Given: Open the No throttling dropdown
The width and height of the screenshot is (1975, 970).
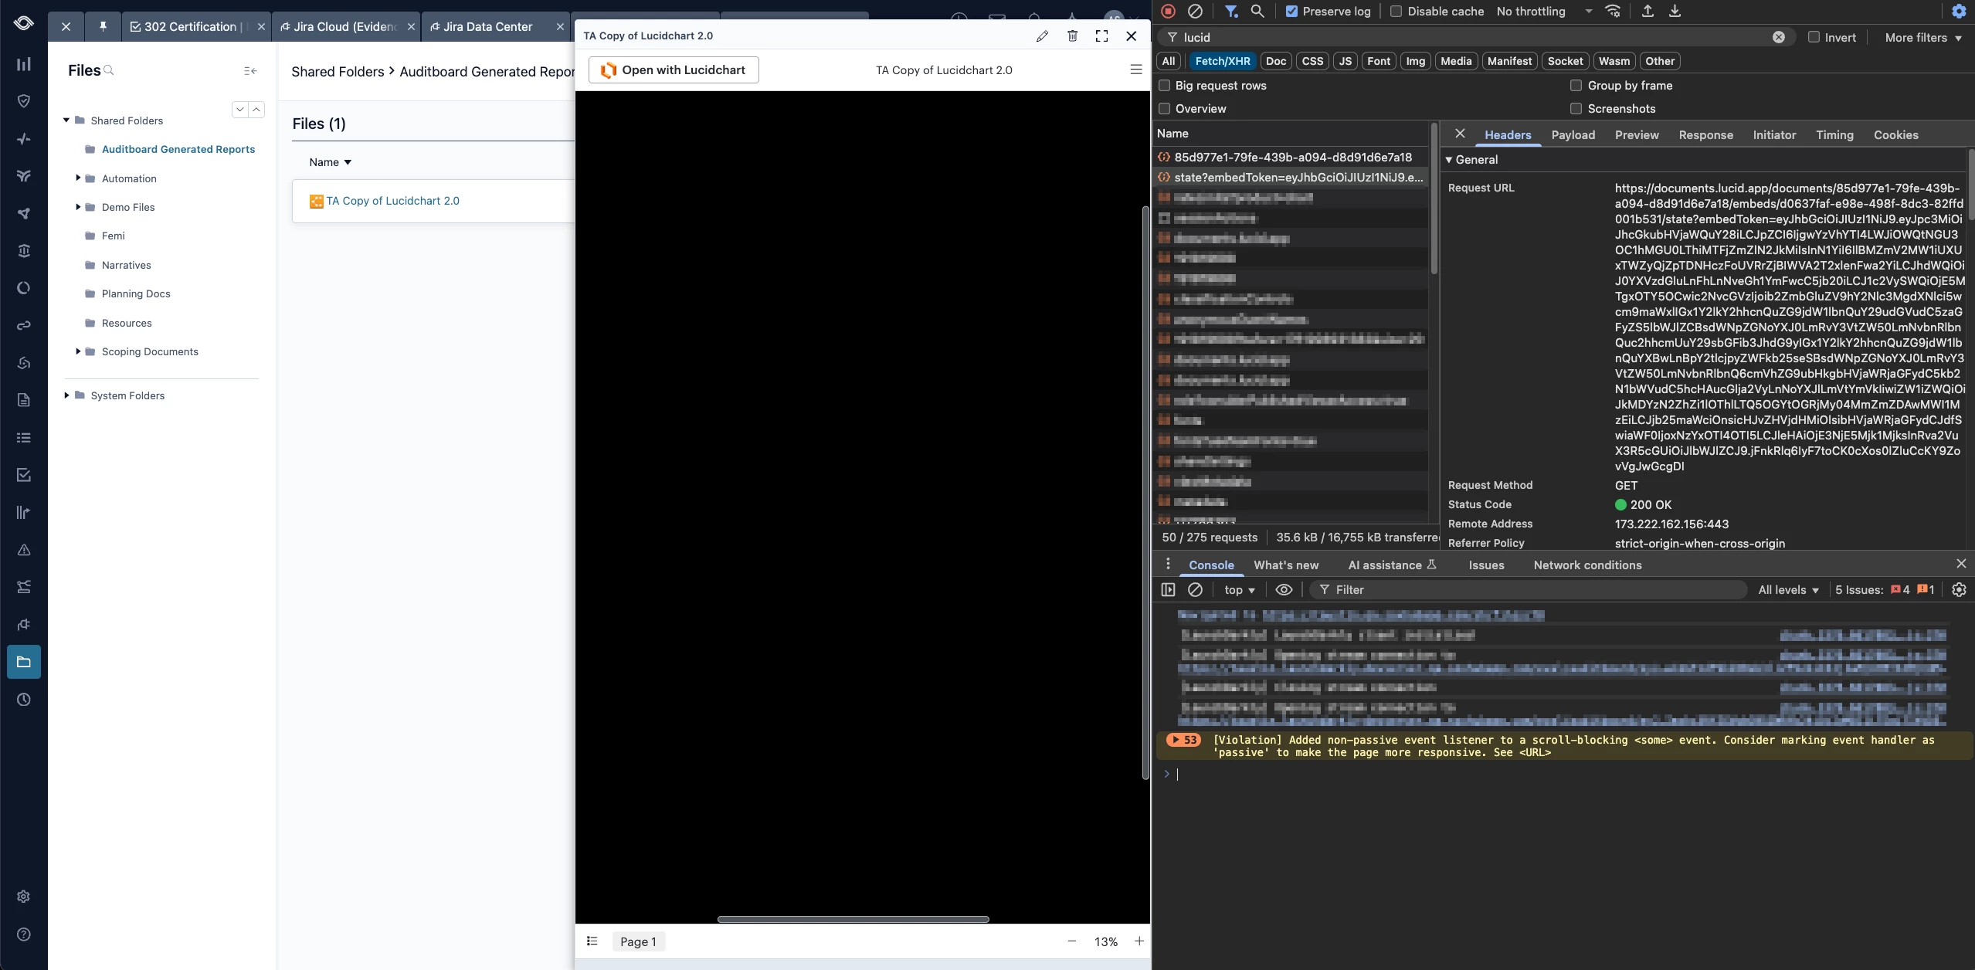Looking at the screenshot, I should (x=1544, y=11).
